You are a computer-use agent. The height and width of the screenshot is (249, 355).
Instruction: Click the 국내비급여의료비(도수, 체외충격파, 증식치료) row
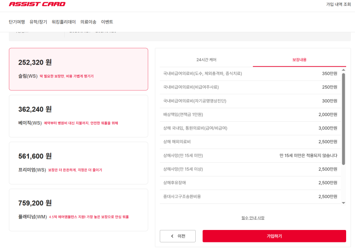click(250, 73)
